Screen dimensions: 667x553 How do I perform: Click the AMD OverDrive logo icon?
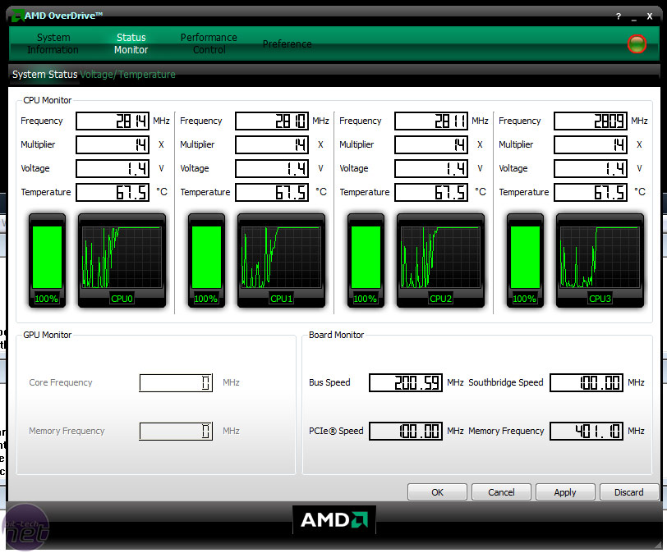click(x=17, y=16)
